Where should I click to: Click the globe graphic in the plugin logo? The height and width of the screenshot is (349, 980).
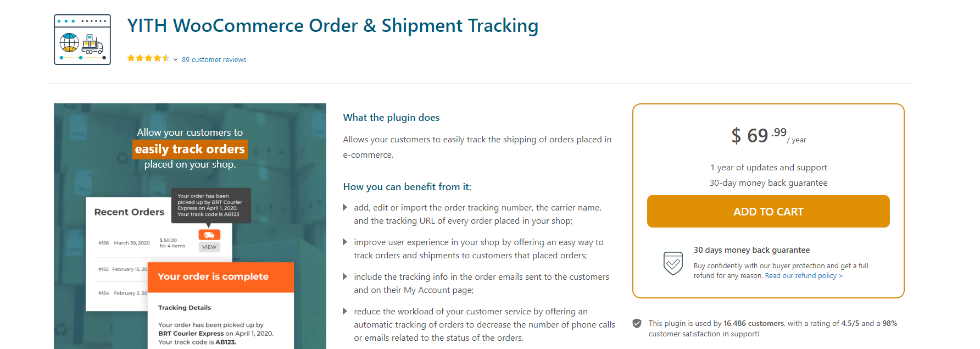[68, 44]
